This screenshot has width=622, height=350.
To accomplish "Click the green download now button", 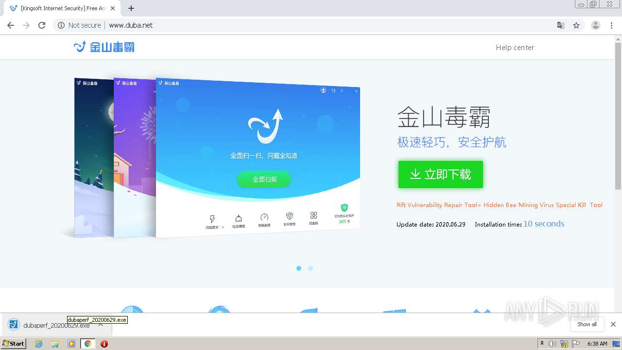I will click(440, 175).
